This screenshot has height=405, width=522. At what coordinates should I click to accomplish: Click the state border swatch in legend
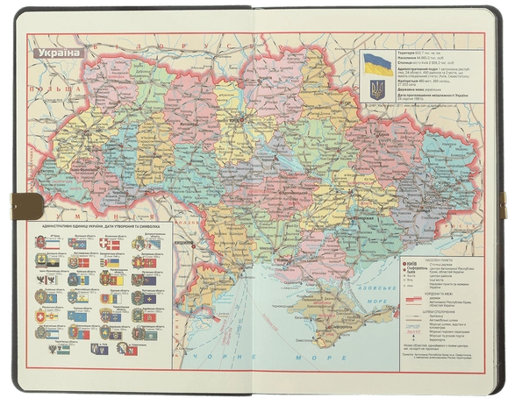coord(414,299)
